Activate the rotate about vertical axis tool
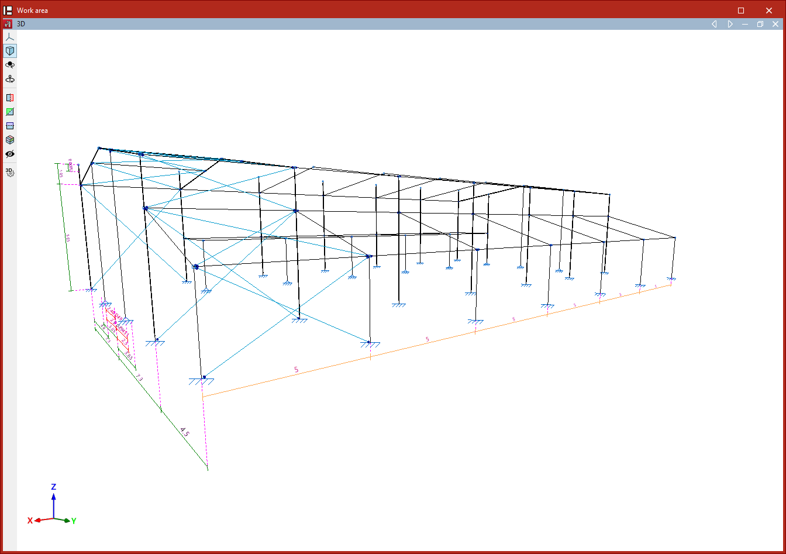Screen dimensions: 786x554 click(x=9, y=79)
